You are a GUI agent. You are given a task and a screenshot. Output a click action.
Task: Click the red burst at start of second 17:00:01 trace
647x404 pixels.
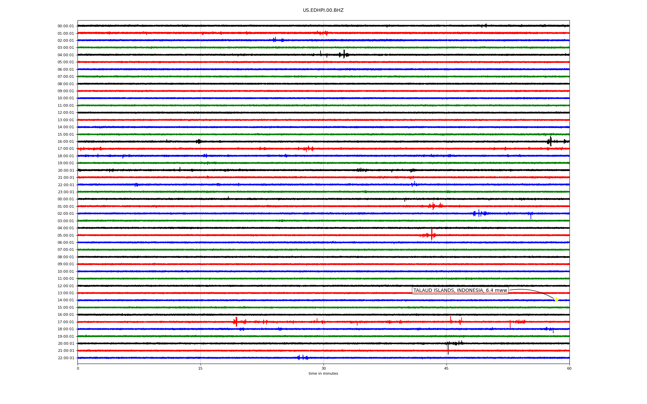pyautogui.click(x=236, y=322)
